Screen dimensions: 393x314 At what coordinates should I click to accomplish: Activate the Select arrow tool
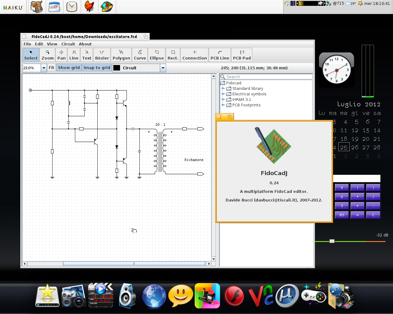(31, 55)
